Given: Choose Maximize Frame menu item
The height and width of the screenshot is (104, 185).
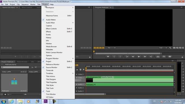Looking at the screenshot, I should pos(58,16).
